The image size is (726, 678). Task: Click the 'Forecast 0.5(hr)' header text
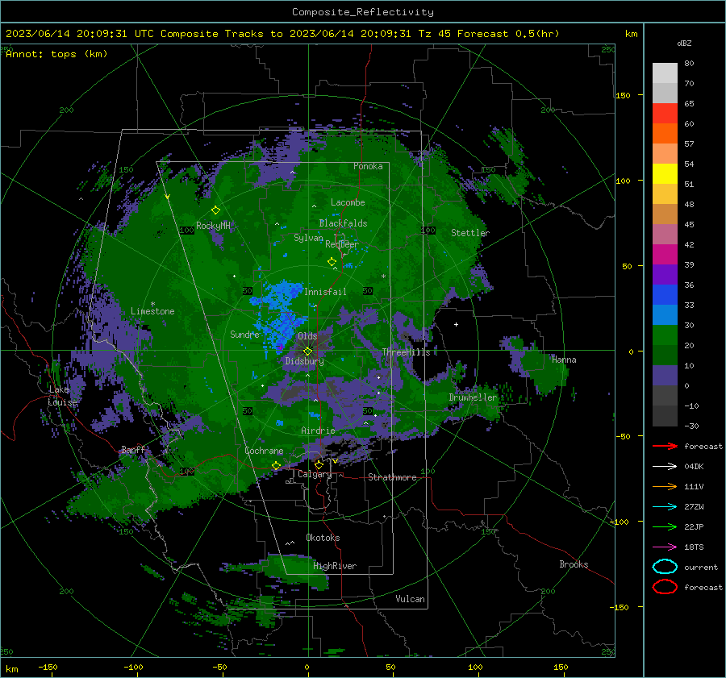[508, 34]
